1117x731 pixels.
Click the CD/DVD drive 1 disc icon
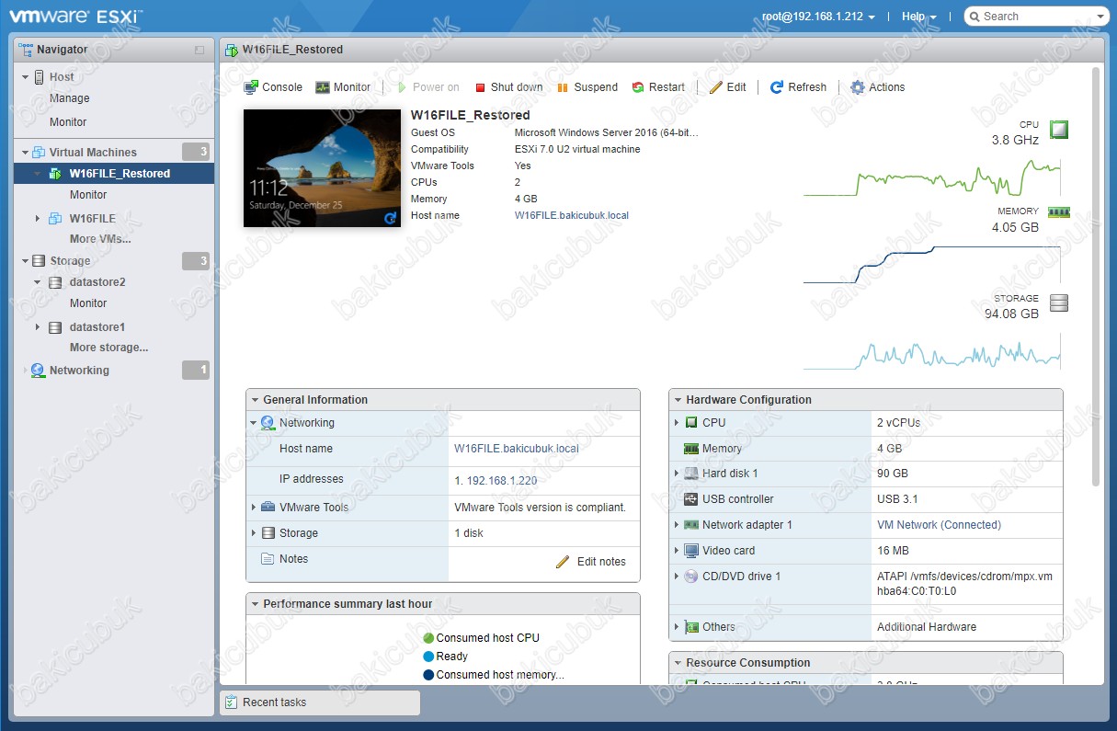[691, 577]
